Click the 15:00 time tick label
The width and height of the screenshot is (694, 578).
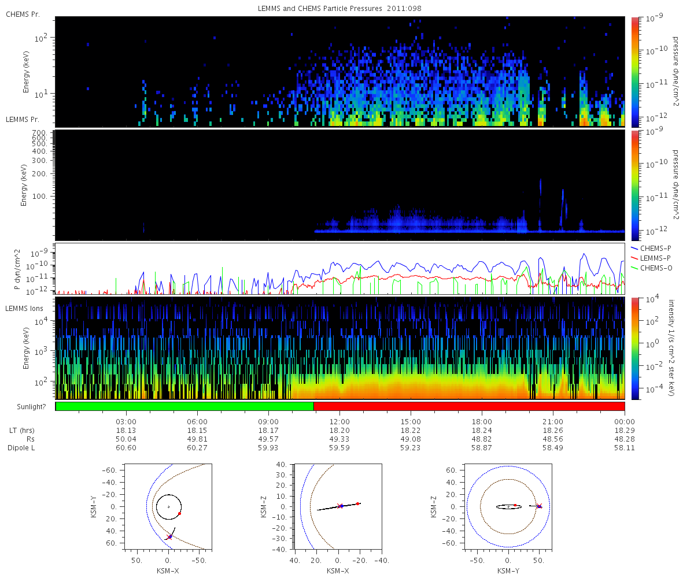pos(411,422)
